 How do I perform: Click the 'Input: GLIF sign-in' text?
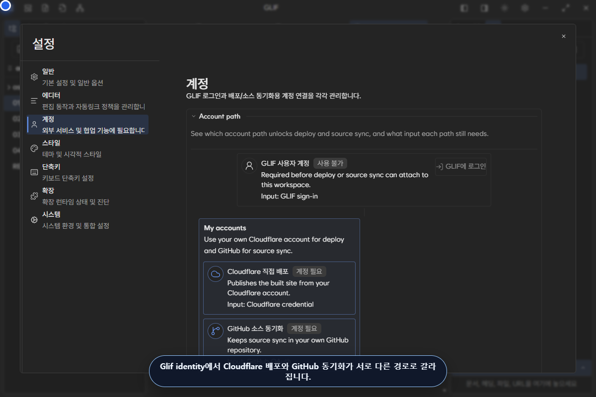tap(290, 196)
